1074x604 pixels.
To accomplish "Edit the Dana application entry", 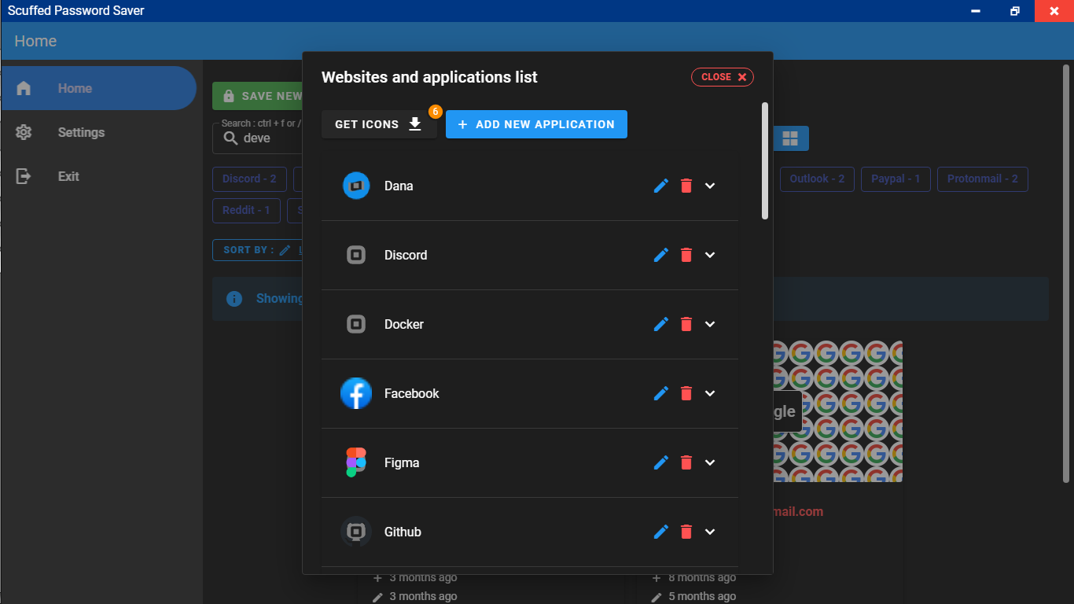I will (661, 186).
